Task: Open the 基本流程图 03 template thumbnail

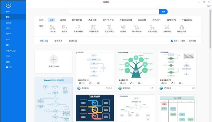Action: [177, 65]
